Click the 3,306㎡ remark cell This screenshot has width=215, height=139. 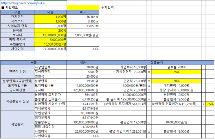(x=83, y=21)
